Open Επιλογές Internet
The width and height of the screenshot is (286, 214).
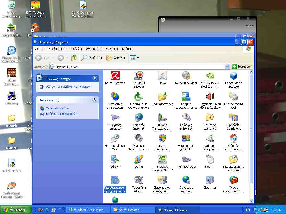pyautogui.click(x=139, y=121)
